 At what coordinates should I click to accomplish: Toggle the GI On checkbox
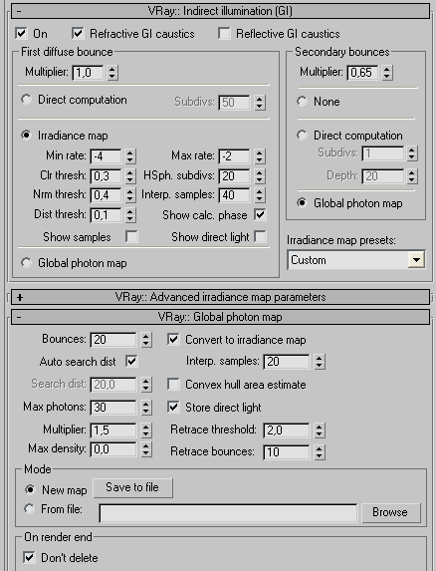coord(21,34)
